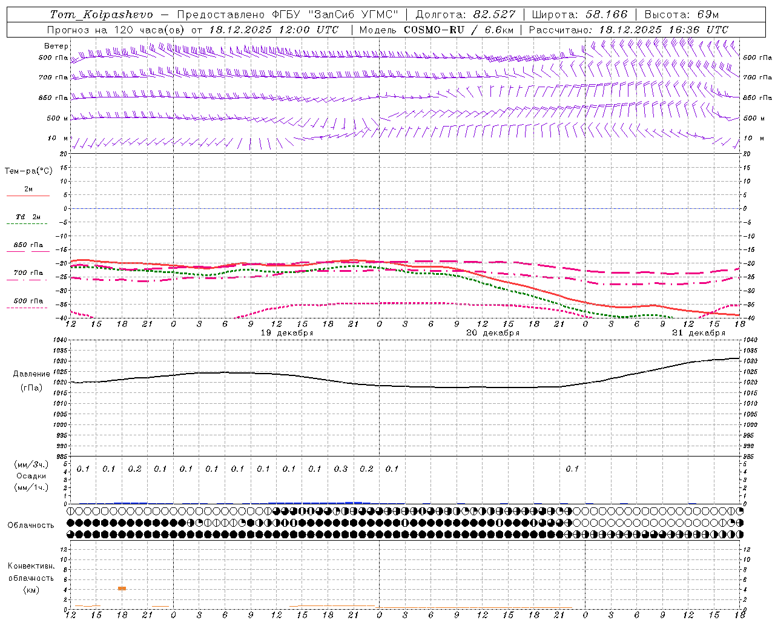Click the 0.3 precipitation value

(341, 469)
